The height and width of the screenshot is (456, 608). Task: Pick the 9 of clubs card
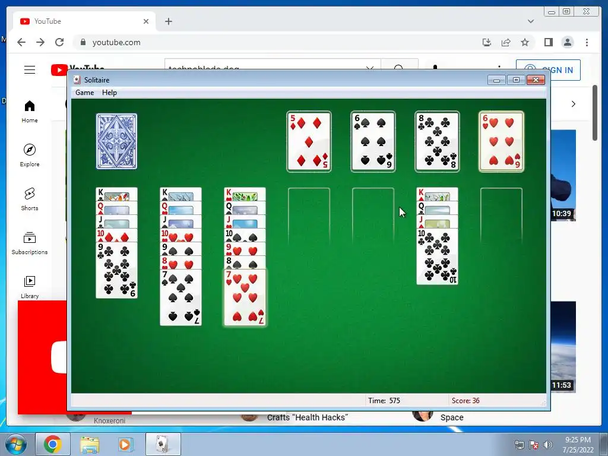click(116, 270)
